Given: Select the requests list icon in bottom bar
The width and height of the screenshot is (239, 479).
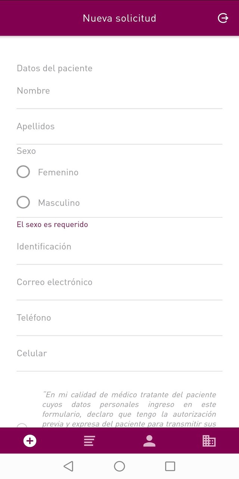Looking at the screenshot, I should pos(90,441).
